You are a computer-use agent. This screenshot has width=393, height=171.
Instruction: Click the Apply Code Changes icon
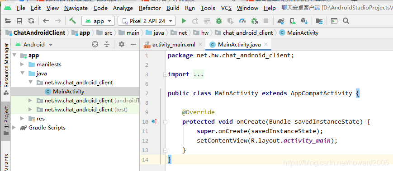click(207, 21)
